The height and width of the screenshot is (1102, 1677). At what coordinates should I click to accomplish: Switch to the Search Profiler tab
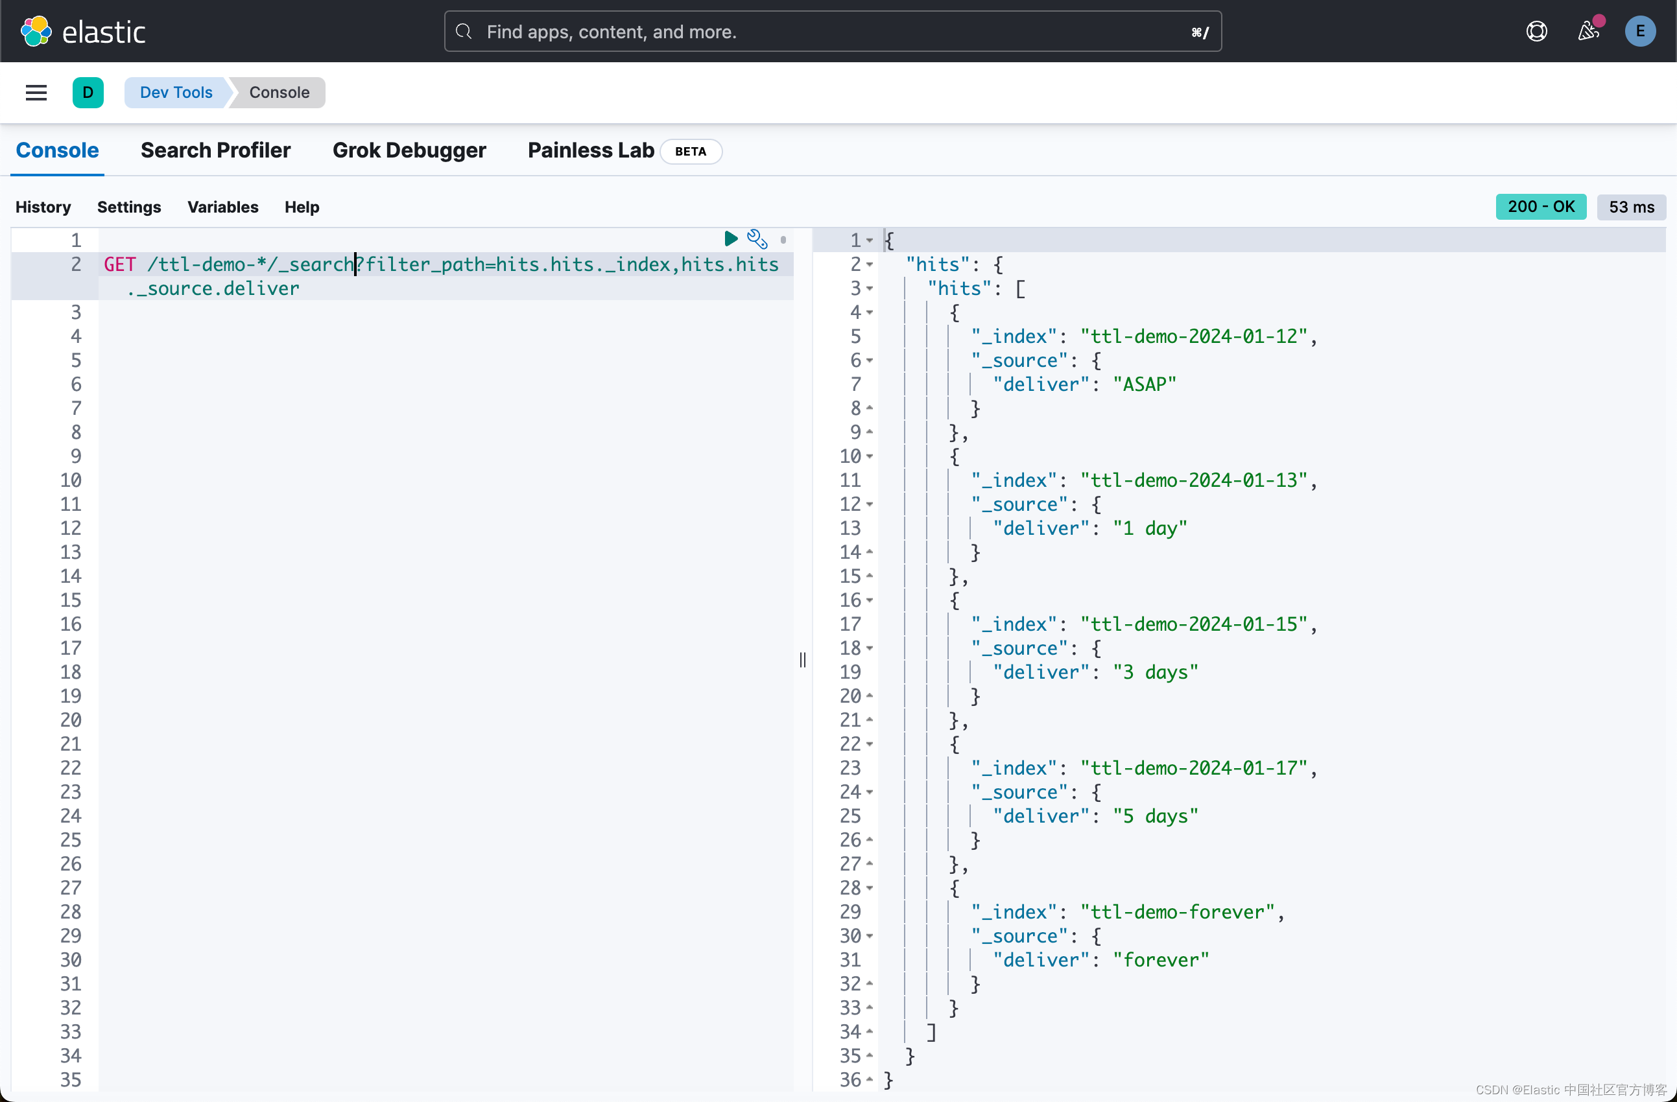[x=215, y=150]
